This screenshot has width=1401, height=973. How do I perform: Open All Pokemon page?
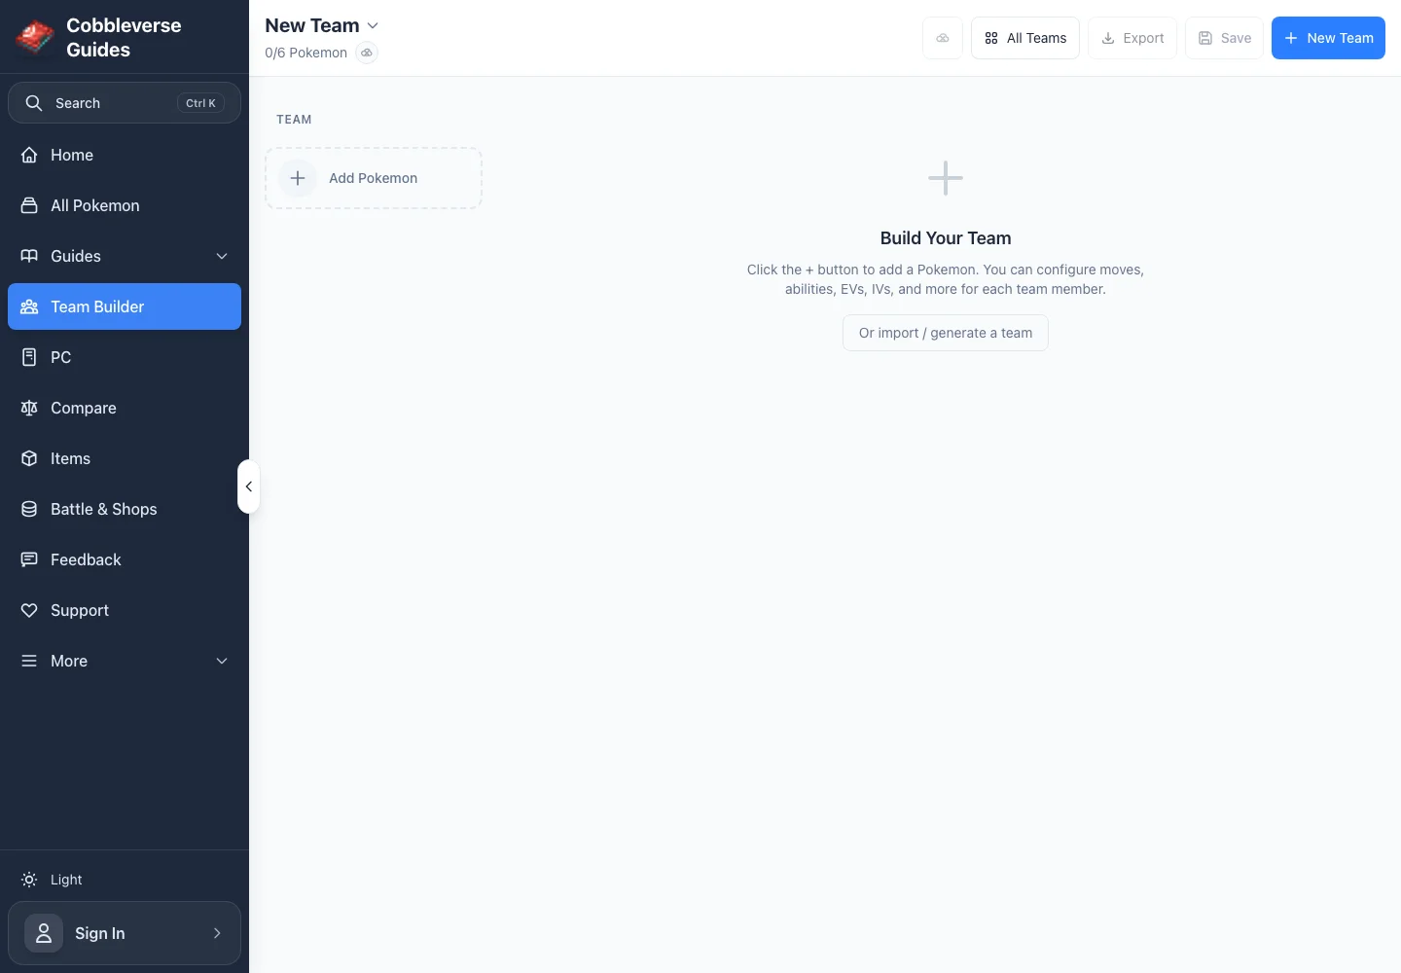tap(125, 205)
